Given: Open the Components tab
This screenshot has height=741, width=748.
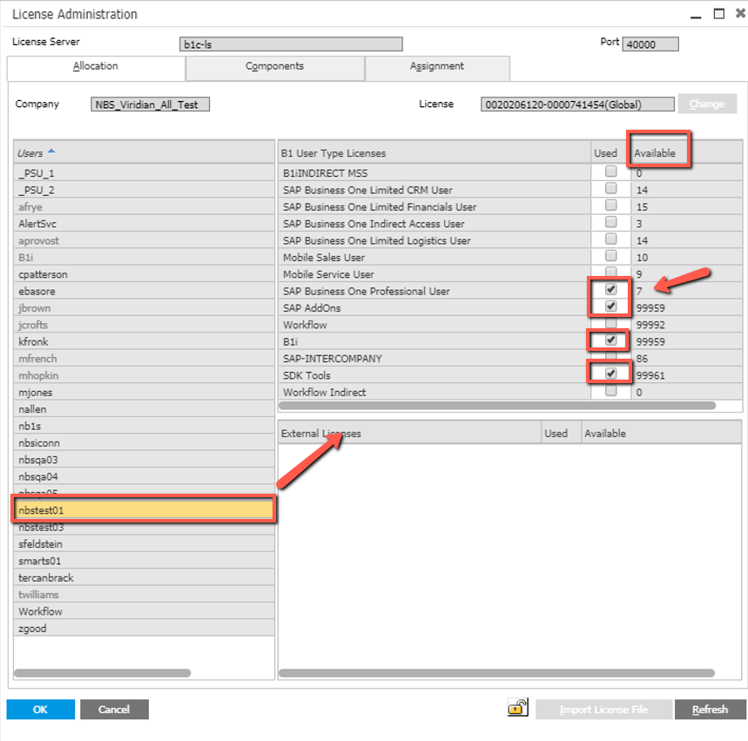Looking at the screenshot, I should 275,67.
